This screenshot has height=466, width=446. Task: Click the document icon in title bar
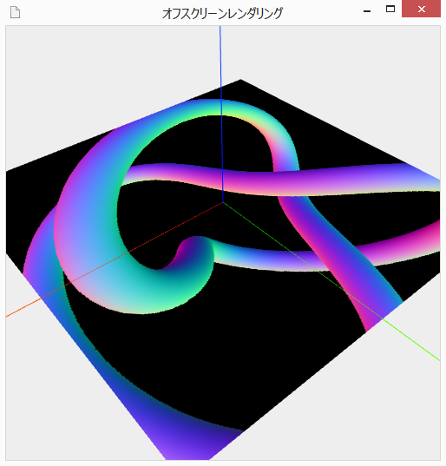pos(15,12)
